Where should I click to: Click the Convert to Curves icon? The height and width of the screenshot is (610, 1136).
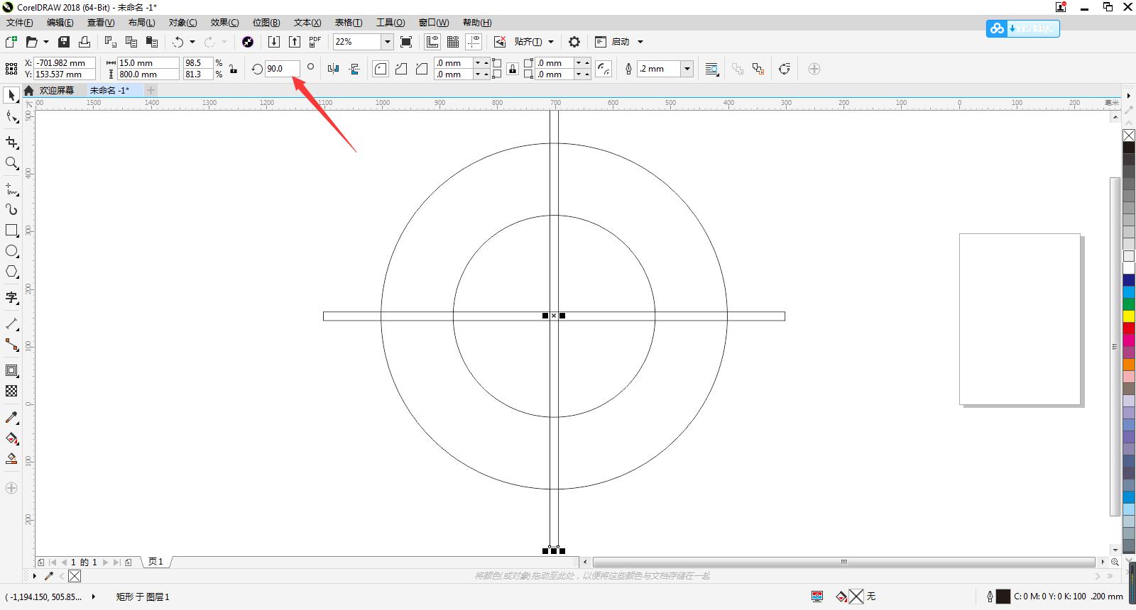tap(785, 69)
